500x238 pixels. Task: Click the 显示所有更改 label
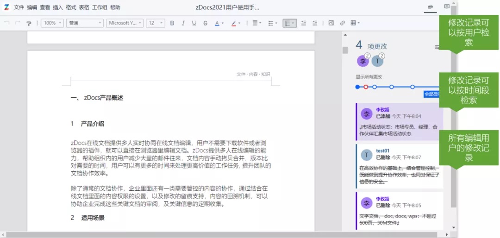point(369,77)
